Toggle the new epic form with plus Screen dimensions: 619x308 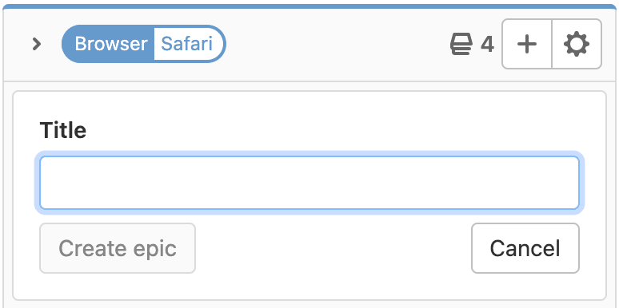coord(526,44)
